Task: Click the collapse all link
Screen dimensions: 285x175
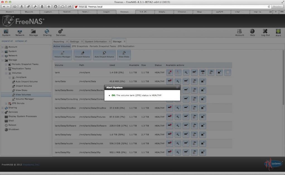Action: point(21,41)
